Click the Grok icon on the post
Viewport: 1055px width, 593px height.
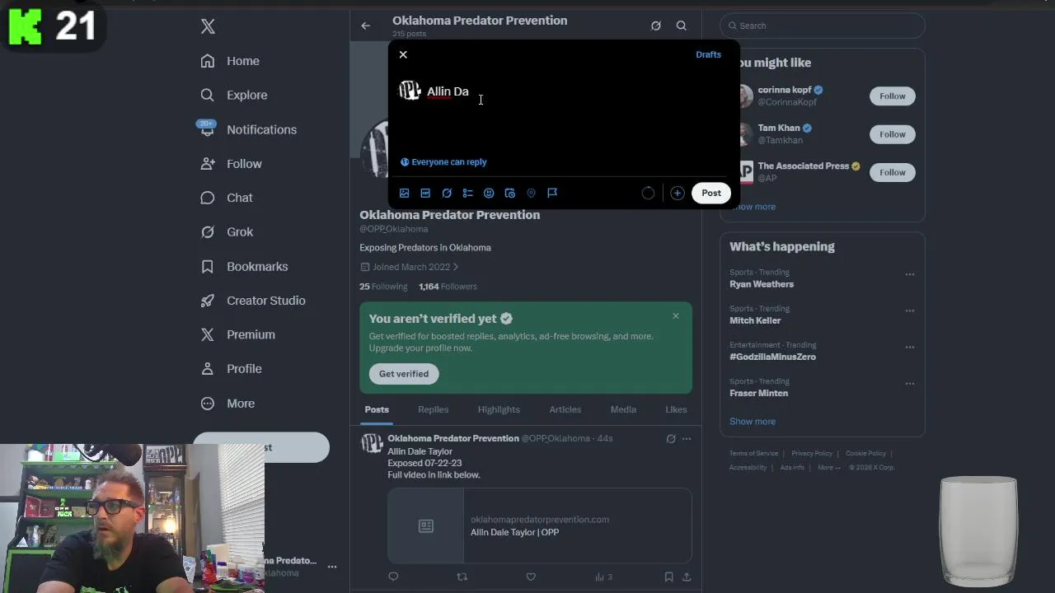tap(671, 439)
